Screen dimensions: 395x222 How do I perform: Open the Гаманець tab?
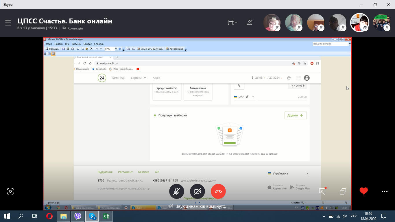[x=119, y=78]
